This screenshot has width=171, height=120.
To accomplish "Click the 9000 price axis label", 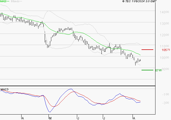I will point(165,69).
